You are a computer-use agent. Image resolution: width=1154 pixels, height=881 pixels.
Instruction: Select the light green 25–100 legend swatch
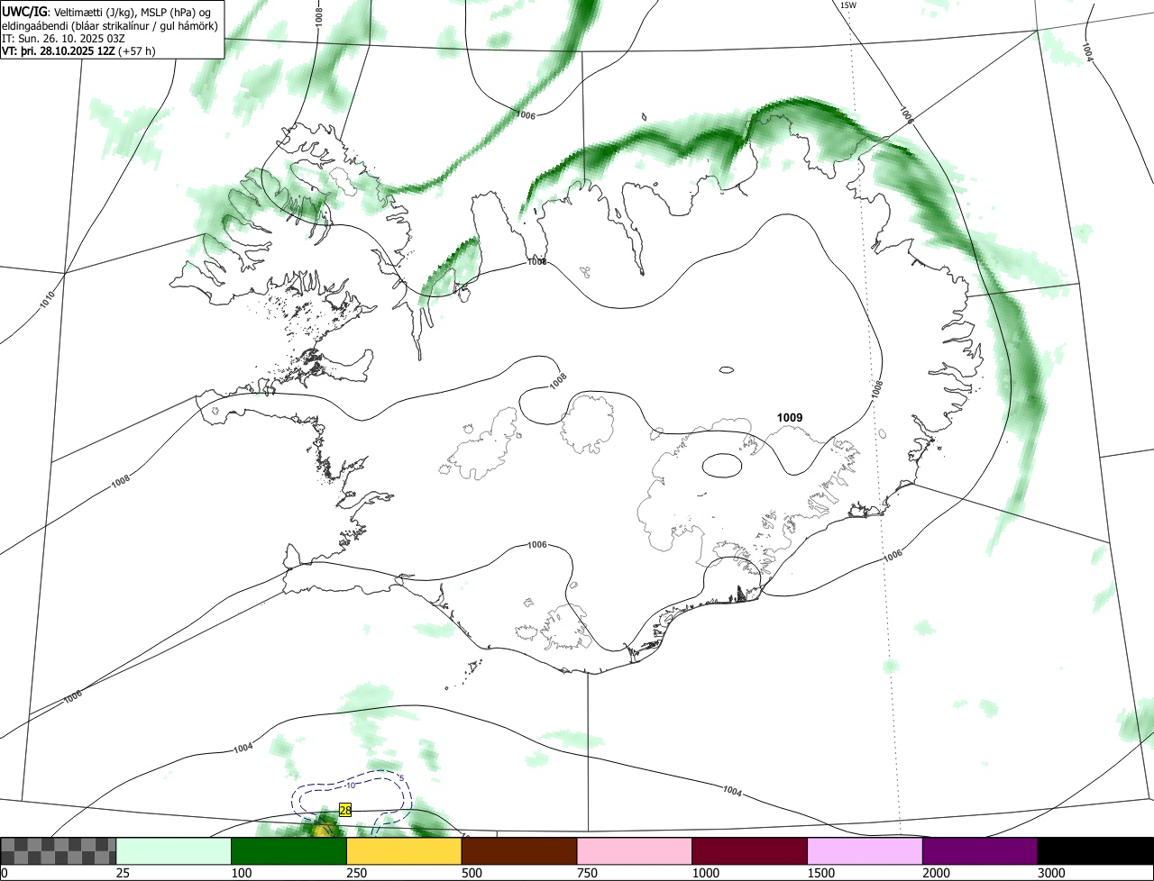[x=174, y=850]
